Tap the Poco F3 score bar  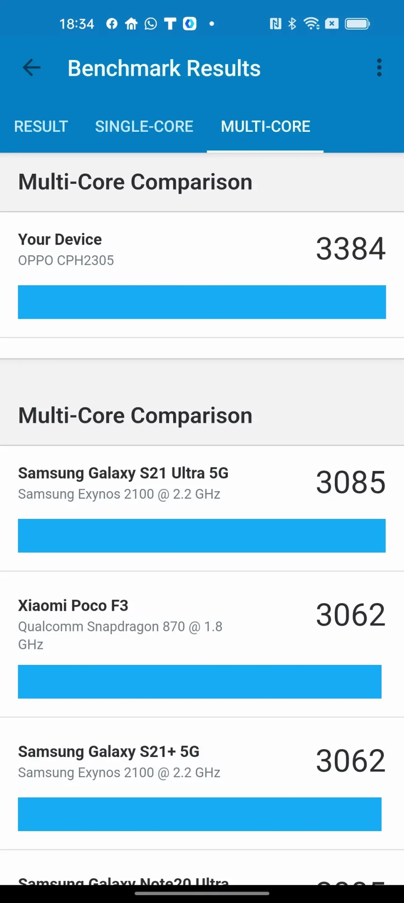(x=200, y=682)
